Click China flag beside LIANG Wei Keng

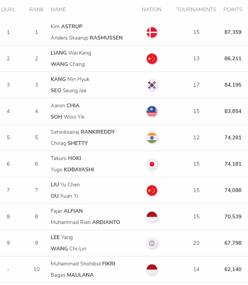click(x=152, y=59)
